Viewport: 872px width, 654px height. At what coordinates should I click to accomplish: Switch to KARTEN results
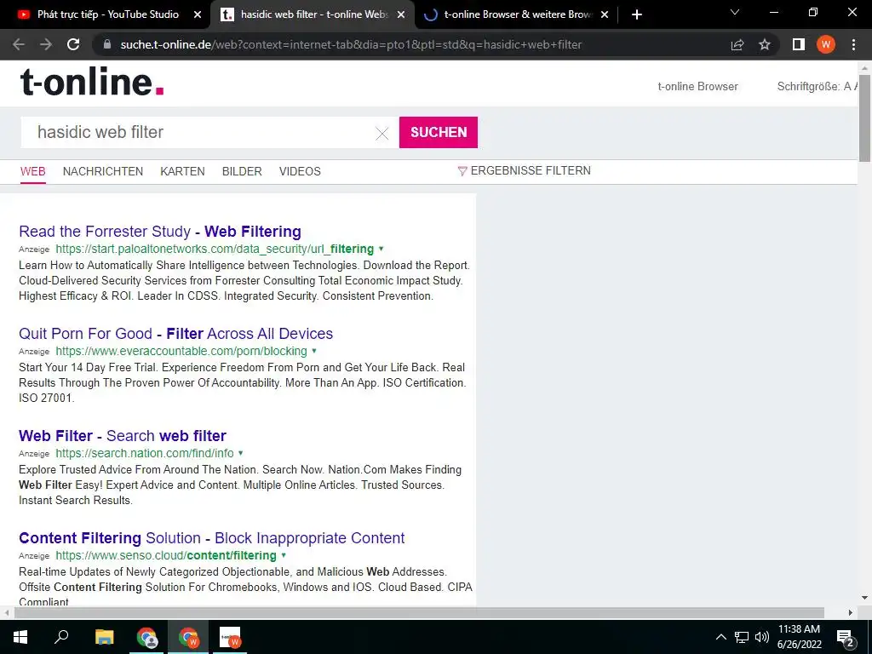(182, 171)
